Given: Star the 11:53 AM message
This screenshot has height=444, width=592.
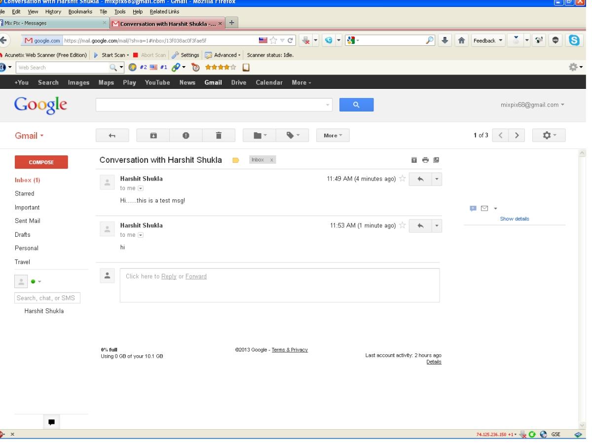Looking at the screenshot, I should 403,225.
